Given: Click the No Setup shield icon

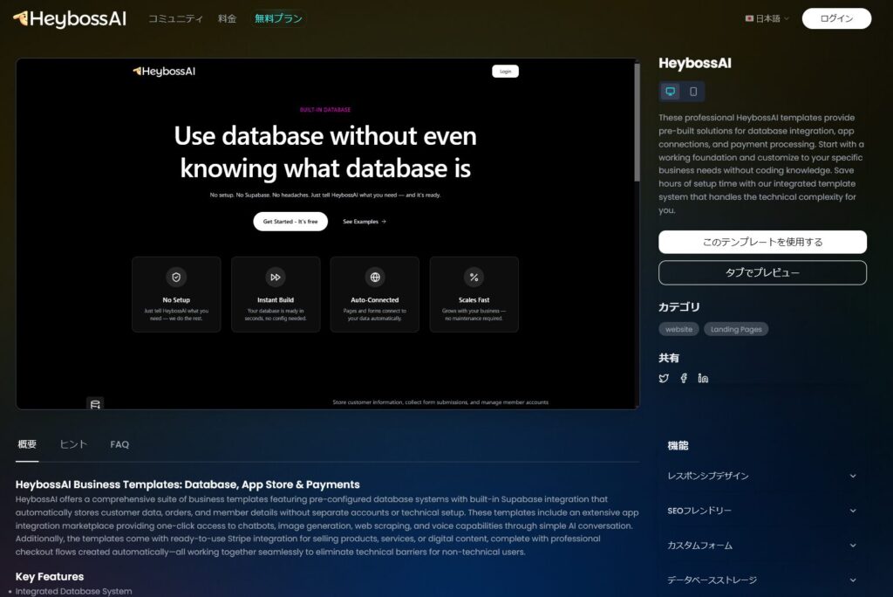Looking at the screenshot, I should (x=176, y=278).
